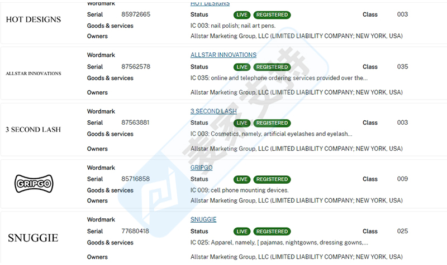The height and width of the screenshot is (265, 447).
Task: Click REGISTERED badge in SNUGGIE row
Action: [272, 232]
